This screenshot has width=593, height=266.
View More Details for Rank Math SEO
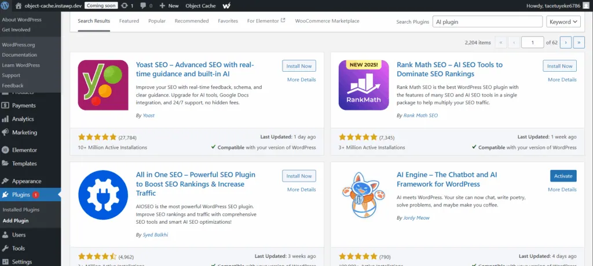pyautogui.click(x=562, y=80)
